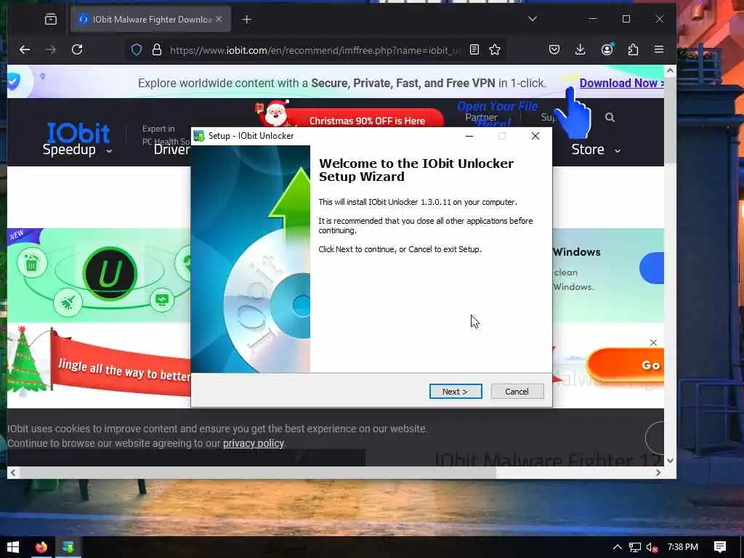The height and width of the screenshot is (558, 744).
Task: Click horizontal scrollbar left arrow
Action: pyautogui.click(x=13, y=472)
